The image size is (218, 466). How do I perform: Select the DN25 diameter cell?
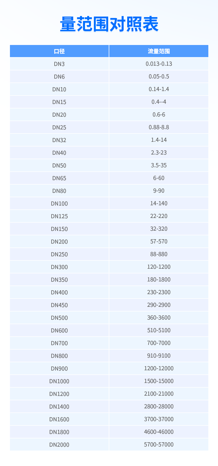59,127
